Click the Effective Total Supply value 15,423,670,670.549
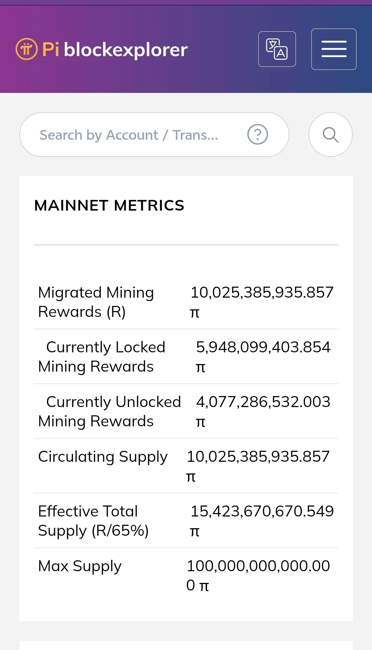The height and width of the screenshot is (650, 372). tap(262, 512)
